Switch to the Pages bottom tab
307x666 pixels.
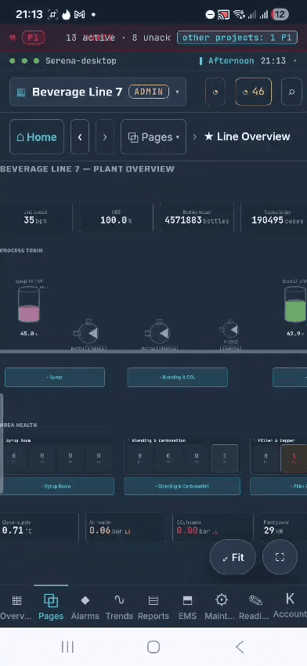51,606
